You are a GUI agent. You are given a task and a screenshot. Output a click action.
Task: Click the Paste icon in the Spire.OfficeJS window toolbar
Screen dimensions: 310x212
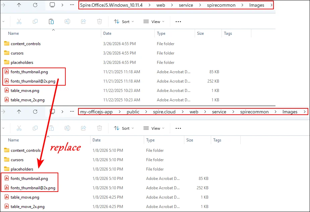tap(51, 22)
